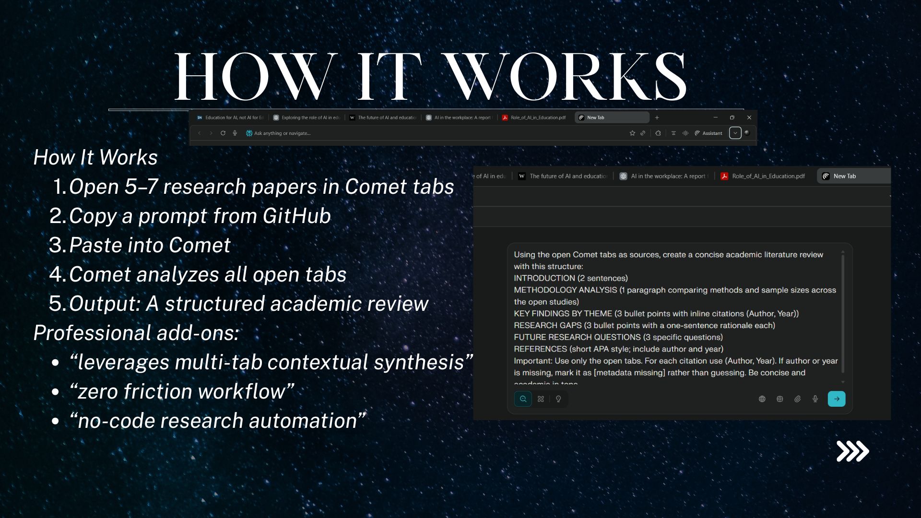Select the research mode icon beside search

[x=541, y=399]
